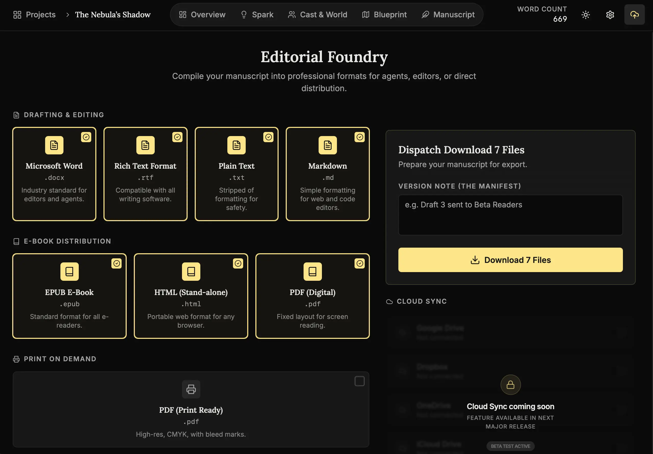Select the Projects grid icon
The image size is (653, 454).
pos(17,15)
